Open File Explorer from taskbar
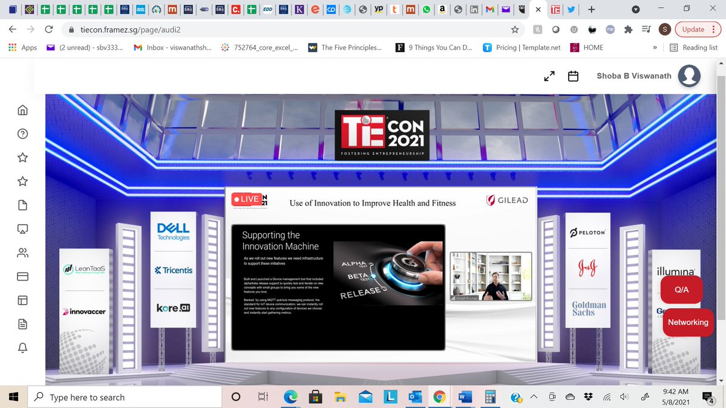The height and width of the screenshot is (408, 726). [x=341, y=397]
